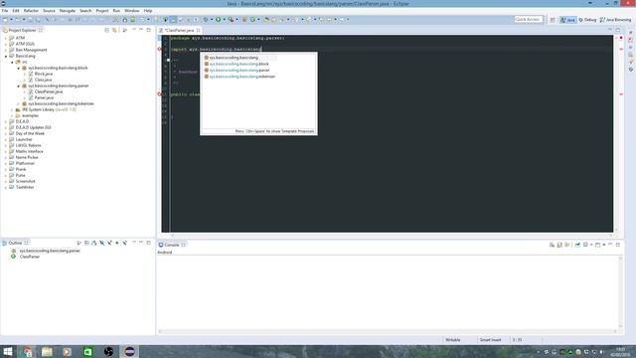Choose the xyz.basiccoding.basicslang.parser proposal

point(239,71)
